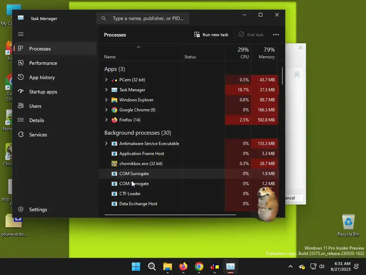
Task: Focus the Task Manager search box
Action: pyautogui.click(x=143, y=18)
